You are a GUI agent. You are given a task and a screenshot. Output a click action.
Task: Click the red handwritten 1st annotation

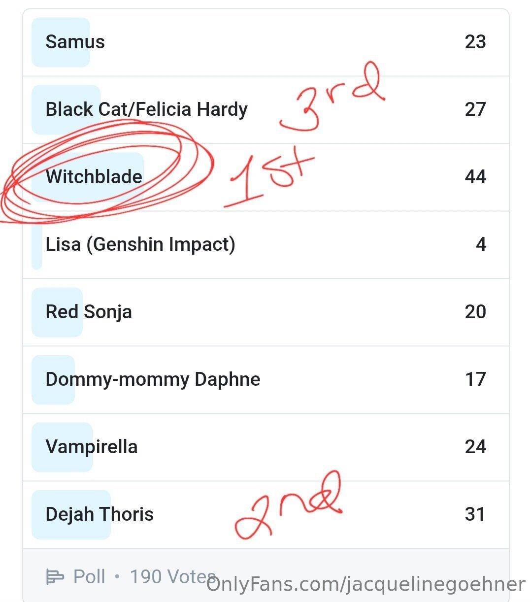point(268,178)
